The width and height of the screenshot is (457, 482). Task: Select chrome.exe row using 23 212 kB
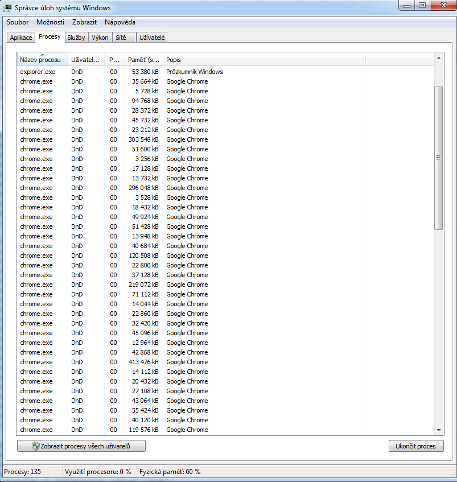coord(191,130)
